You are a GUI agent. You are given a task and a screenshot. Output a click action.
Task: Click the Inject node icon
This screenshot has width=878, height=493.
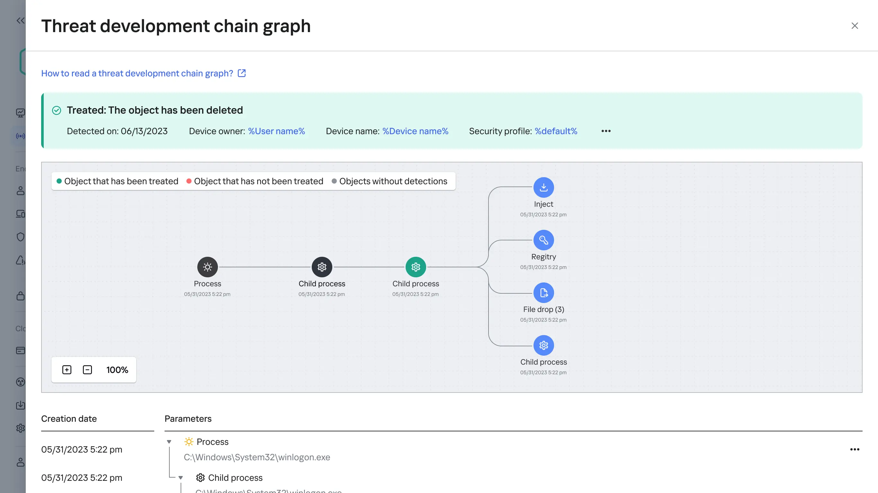(543, 187)
